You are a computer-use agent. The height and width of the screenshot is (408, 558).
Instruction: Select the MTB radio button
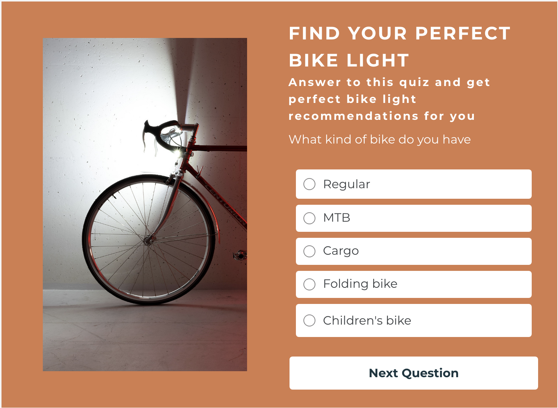309,218
